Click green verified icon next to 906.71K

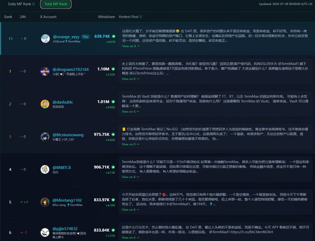pos(113,167)
